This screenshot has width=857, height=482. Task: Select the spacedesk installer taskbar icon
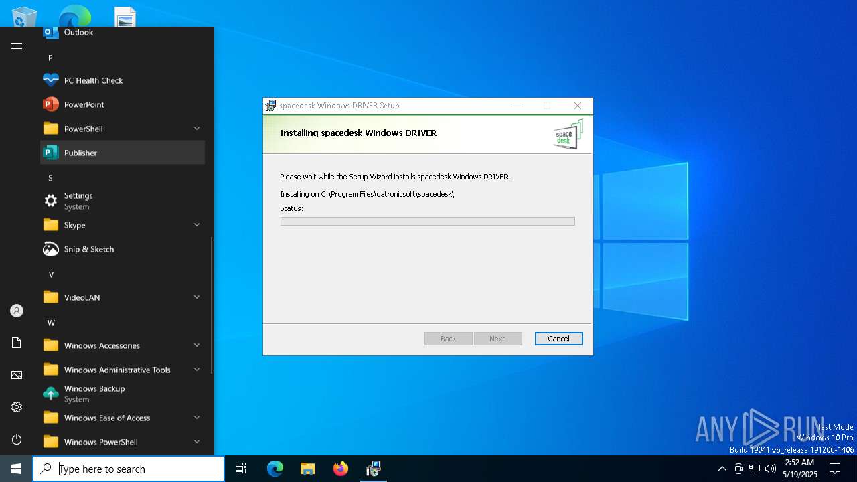(x=374, y=469)
